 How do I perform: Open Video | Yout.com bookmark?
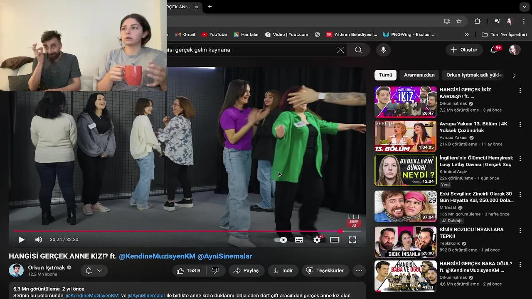click(x=286, y=34)
